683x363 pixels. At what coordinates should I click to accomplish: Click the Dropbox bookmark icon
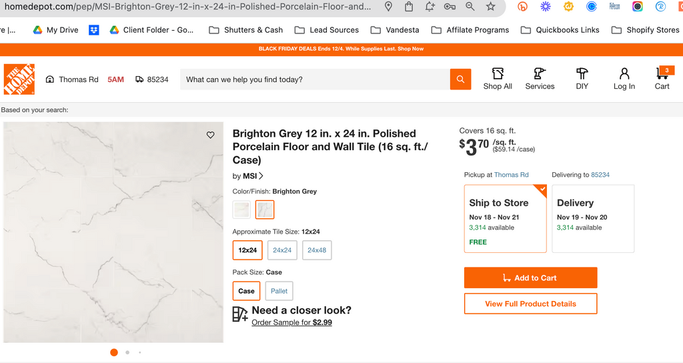[x=93, y=29]
